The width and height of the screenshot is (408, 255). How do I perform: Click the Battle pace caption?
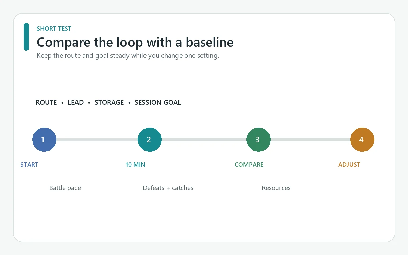coord(65,188)
